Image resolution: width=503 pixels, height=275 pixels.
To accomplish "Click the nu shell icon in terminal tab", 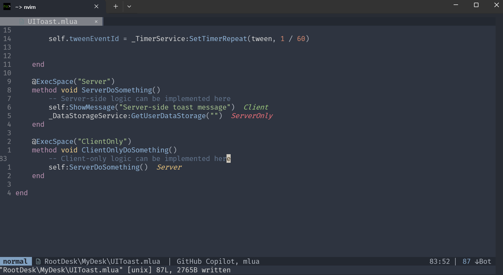I will pos(7,6).
